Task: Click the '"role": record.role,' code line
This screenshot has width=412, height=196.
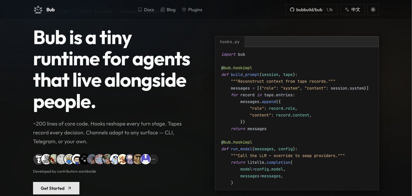Action: tap(273, 108)
